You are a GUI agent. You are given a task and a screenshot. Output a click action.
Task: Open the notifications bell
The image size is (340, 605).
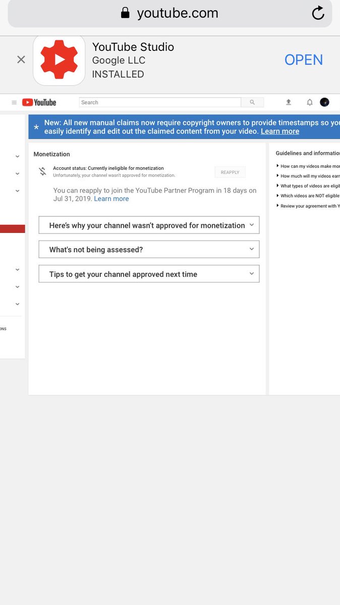click(310, 102)
